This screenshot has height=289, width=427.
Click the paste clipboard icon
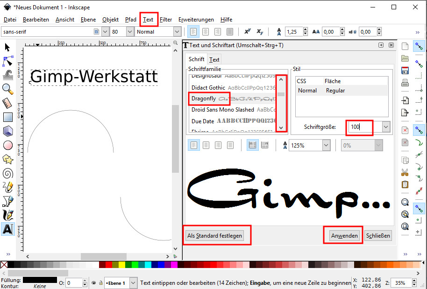point(405,184)
